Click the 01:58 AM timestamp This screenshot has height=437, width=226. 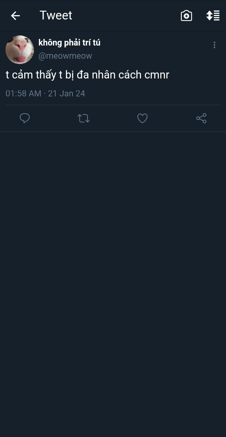pos(24,94)
